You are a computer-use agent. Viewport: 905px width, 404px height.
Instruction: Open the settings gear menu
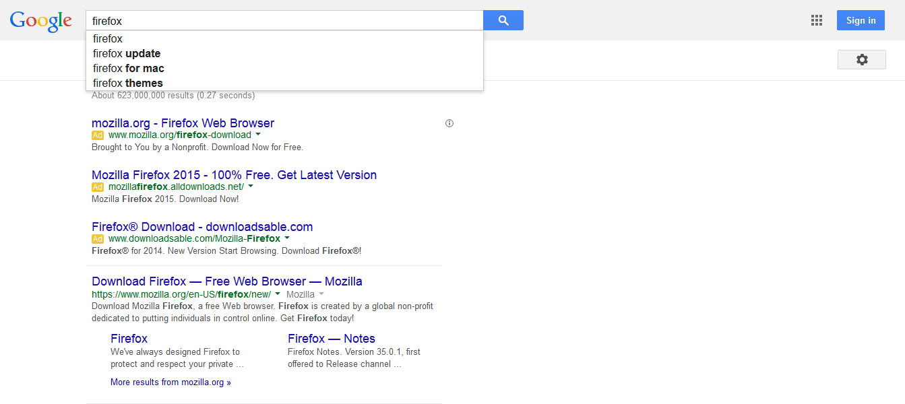(862, 60)
